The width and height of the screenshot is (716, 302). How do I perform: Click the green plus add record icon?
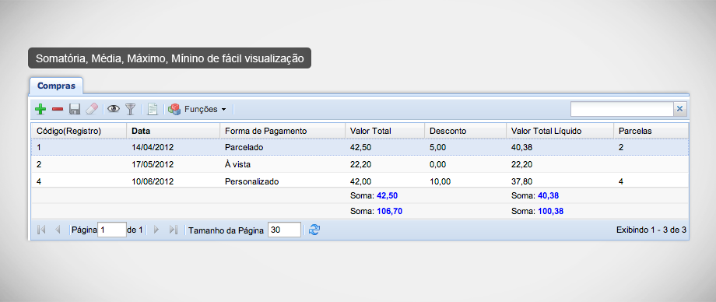click(40, 109)
